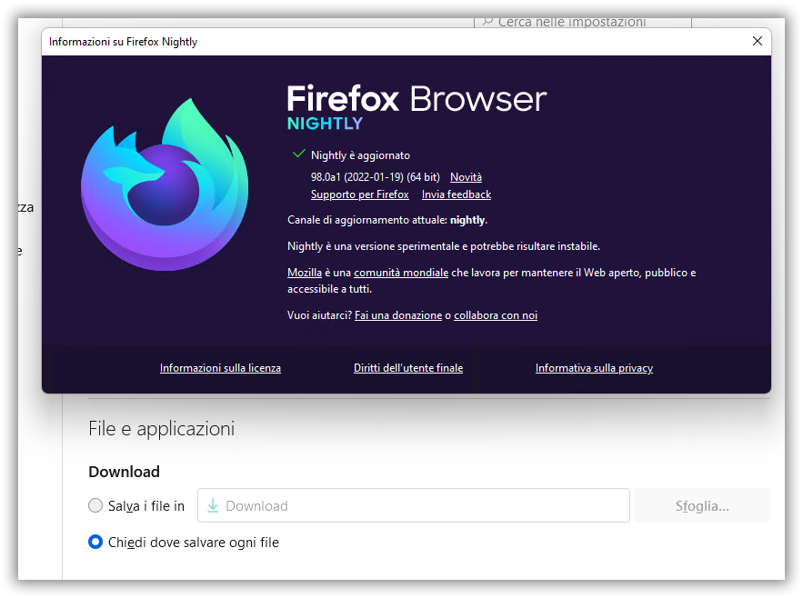Click the Sfoglia... button
Image resolution: width=803 pixels, height=598 pixels.
(x=701, y=505)
